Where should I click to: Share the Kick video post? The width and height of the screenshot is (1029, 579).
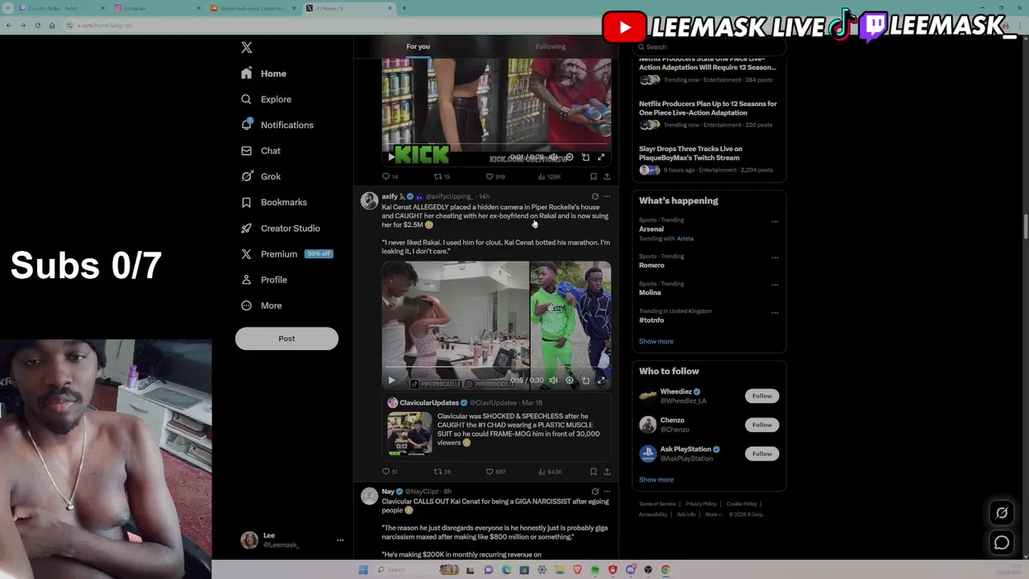pos(607,176)
